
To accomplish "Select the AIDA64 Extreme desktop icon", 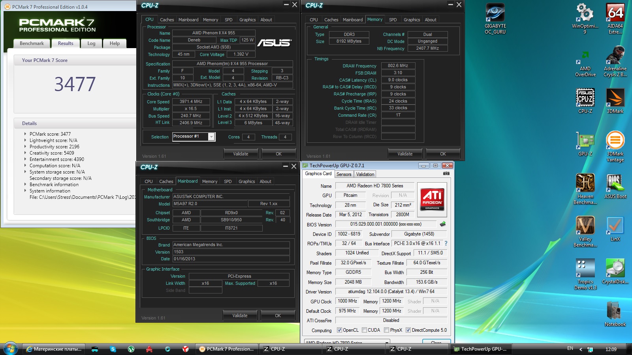I will [x=615, y=19].
